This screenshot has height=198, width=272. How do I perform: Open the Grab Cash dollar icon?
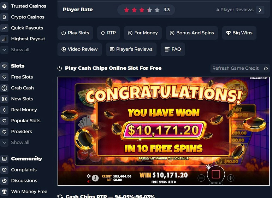[4, 88]
